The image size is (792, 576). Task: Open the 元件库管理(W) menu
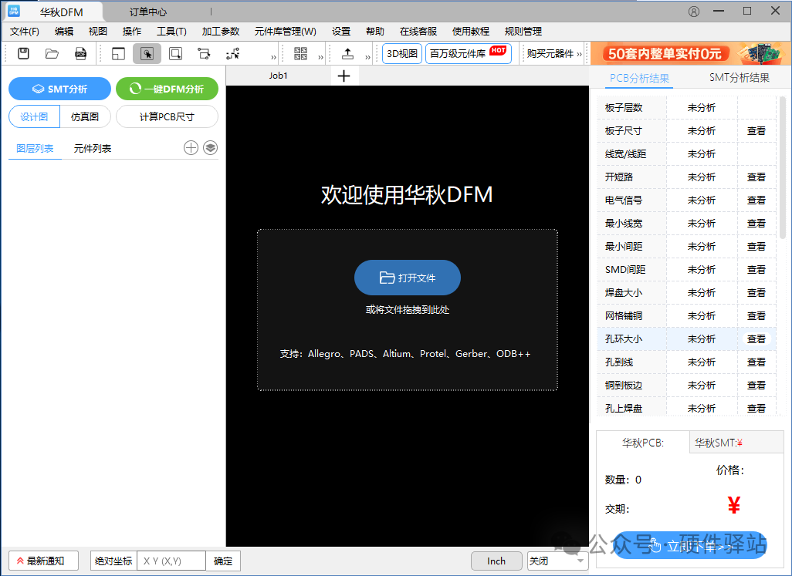pos(286,32)
